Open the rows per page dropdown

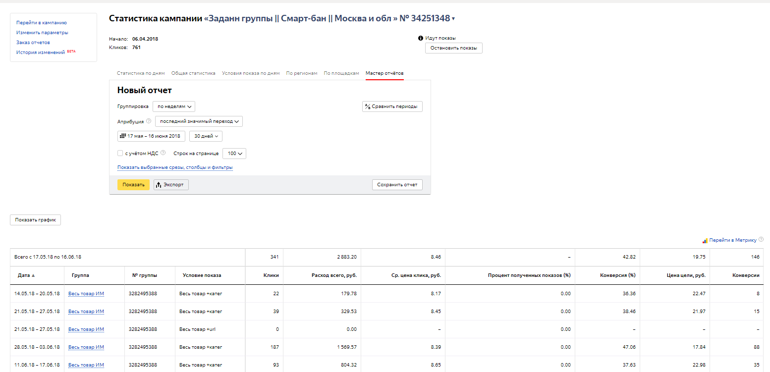pos(234,154)
